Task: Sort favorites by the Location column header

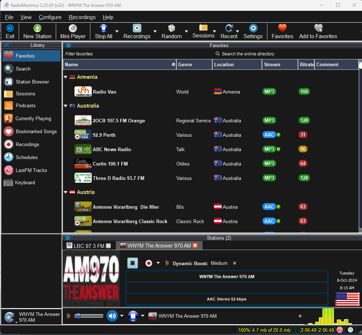Action: point(237,65)
